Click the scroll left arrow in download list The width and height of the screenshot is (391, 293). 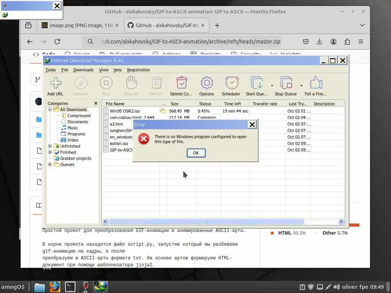click(x=105, y=222)
